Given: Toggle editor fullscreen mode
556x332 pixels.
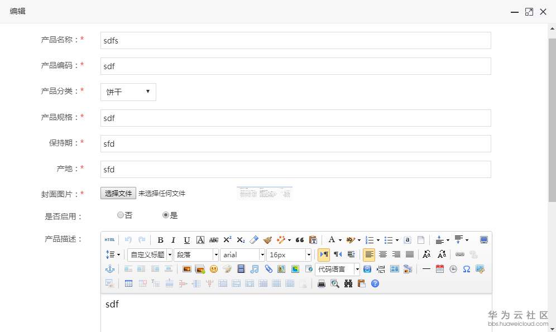Looking at the screenshot, I should tap(484, 240).
